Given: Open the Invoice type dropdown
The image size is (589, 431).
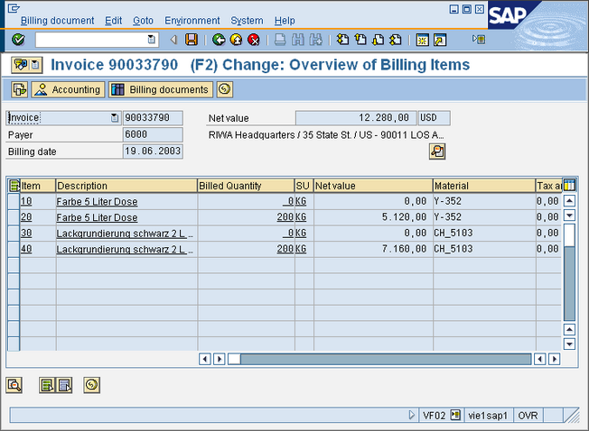Looking at the screenshot, I should (x=114, y=118).
